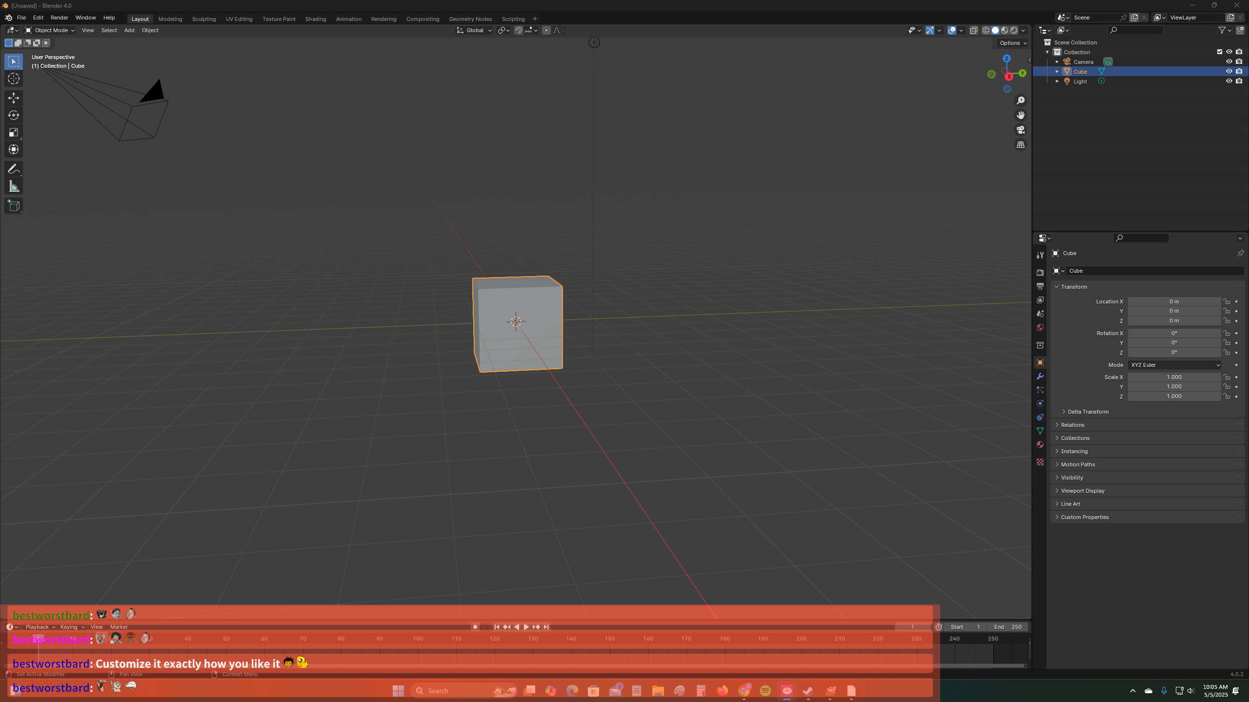Click the pan view hand icon

pos(1021,115)
